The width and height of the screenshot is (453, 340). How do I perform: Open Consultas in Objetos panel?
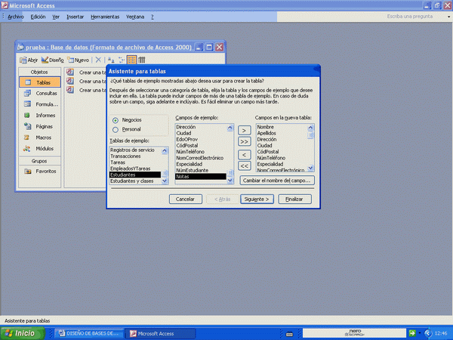40,94
